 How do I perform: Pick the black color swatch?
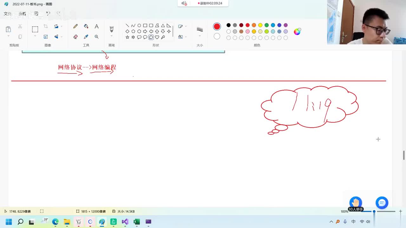point(228,25)
